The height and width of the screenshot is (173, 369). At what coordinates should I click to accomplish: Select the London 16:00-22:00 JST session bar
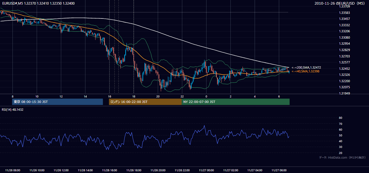pos(145,102)
